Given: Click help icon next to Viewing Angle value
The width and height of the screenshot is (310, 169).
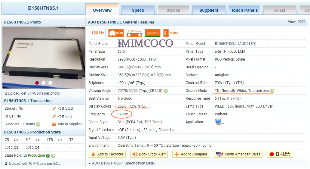Looking at the screenshot, I should [166, 91].
